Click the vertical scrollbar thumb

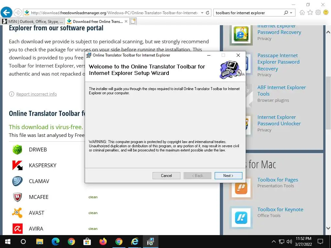click(328, 103)
